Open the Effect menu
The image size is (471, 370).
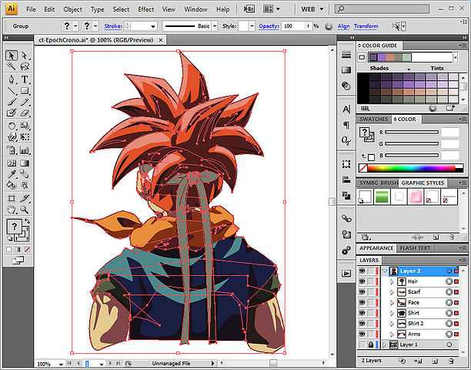point(145,9)
